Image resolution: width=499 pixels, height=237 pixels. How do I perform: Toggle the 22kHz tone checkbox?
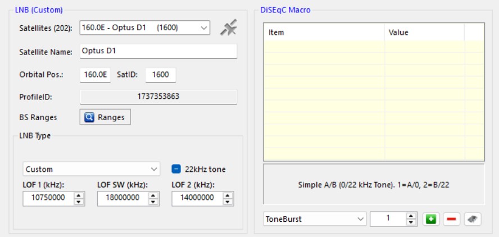point(175,169)
